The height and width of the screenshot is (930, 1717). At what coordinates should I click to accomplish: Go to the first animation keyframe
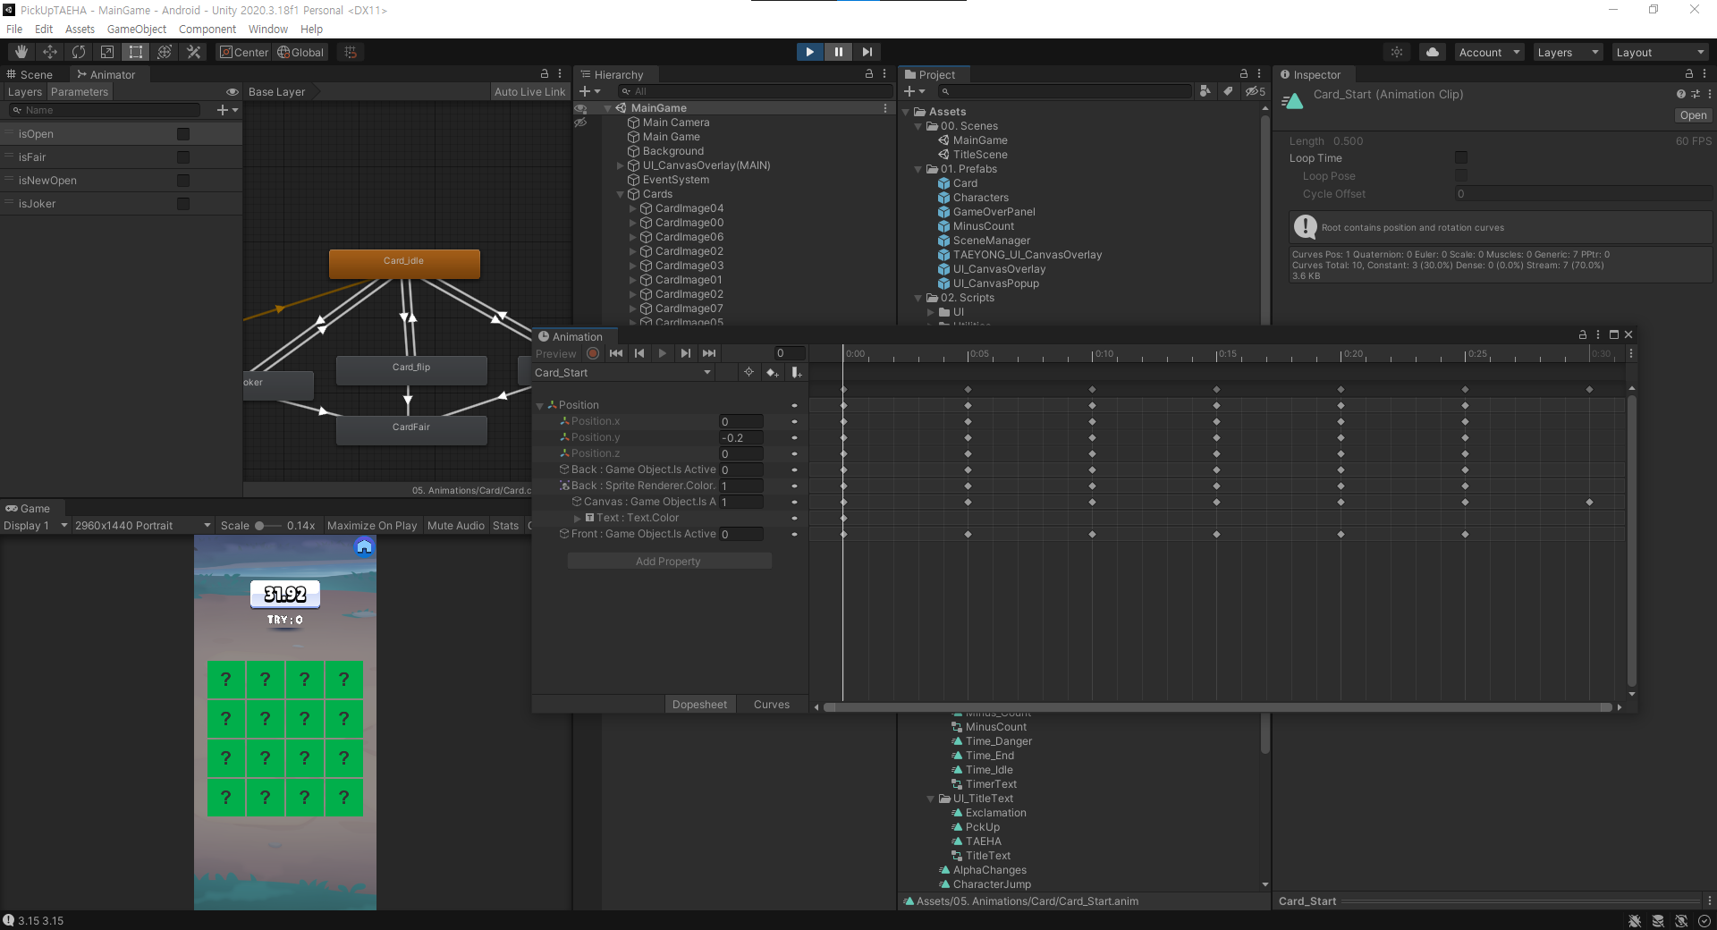point(616,353)
